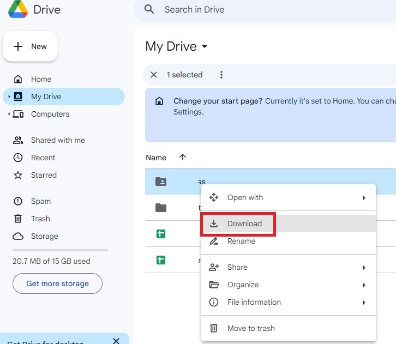Choose Share in context menu

[289, 267]
